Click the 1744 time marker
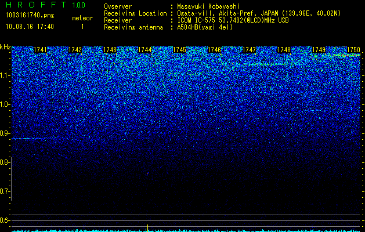Screen dimensions: 365x232 coord(145,50)
